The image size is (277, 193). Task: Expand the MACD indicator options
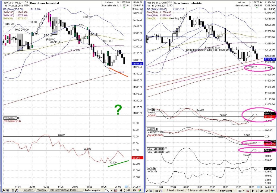click(x=156, y=129)
